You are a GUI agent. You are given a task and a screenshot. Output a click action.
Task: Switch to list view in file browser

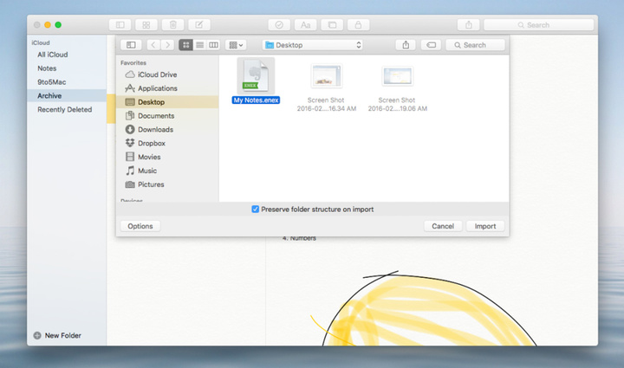(x=199, y=44)
